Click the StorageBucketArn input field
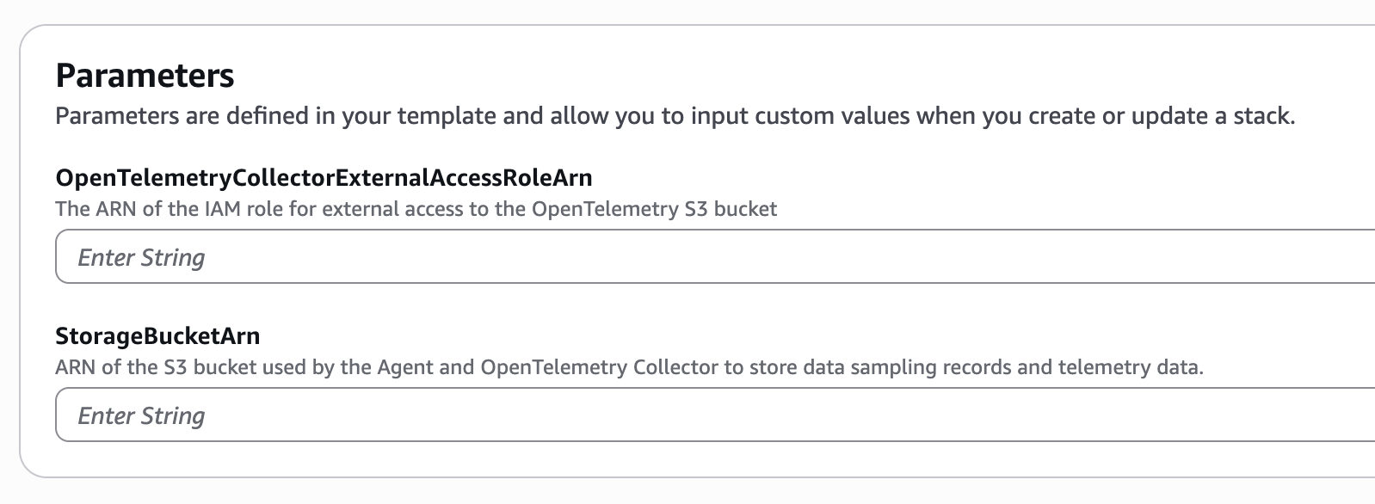Screen dimensions: 1375x504 click(714, 415)
